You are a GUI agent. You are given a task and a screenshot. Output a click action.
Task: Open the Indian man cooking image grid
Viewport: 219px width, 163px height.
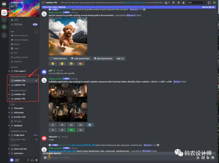point(68,103)
